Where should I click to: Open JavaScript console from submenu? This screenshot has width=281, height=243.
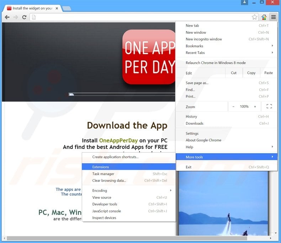(x=129, y=211)
